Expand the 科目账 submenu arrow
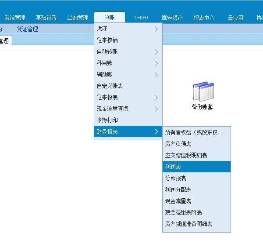 point(156,63)
